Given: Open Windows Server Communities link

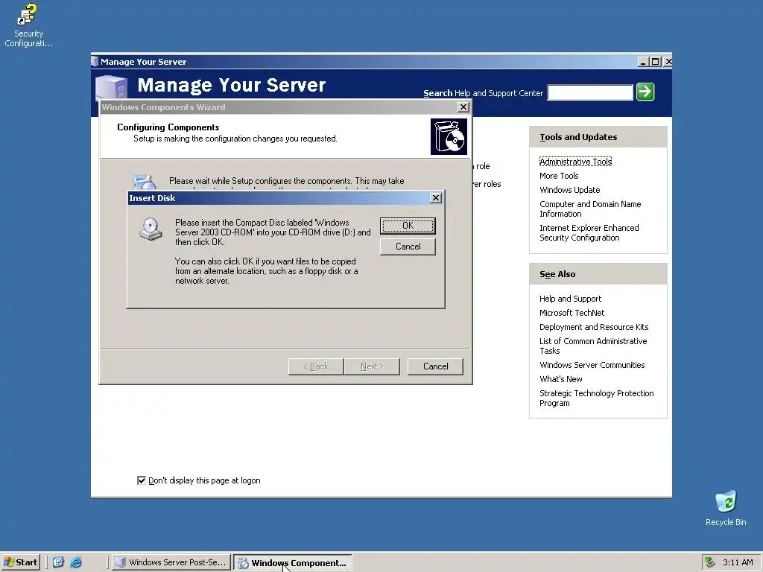Looking at the screenshot, I should click(x=592, y=365).
